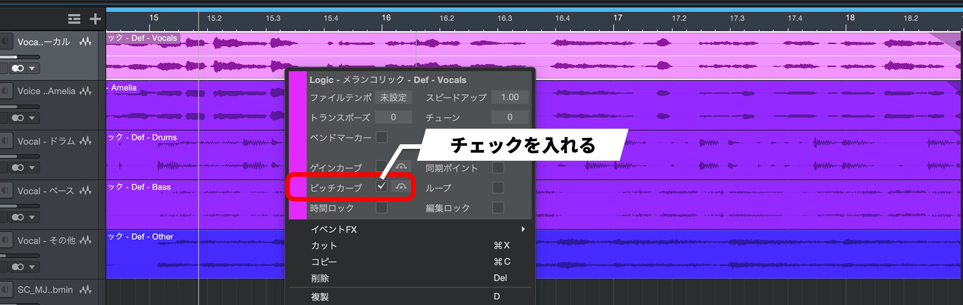The height and width of the screenshot is (305, 963).
Task: Choose カット from the context menu
Action: pyautogui.click(x=410, y=245)
